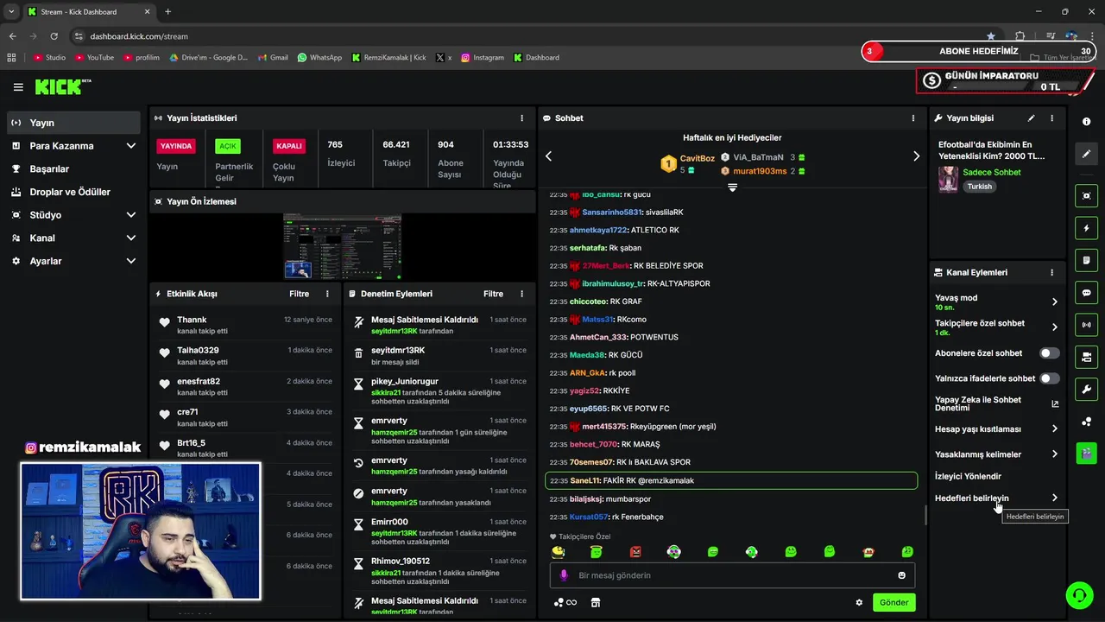
Task: Enable Yalnızca ifadelerle sohbet toggle
Action: [1050, 378]
